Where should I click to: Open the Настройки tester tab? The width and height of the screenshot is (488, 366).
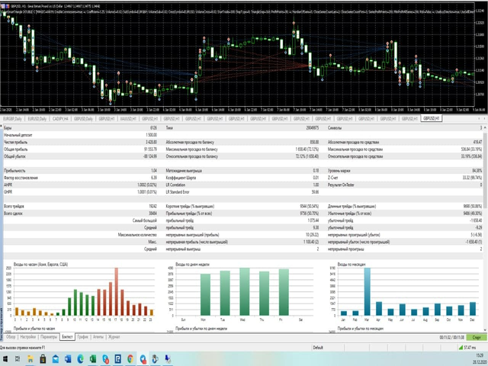pos(28,337)
